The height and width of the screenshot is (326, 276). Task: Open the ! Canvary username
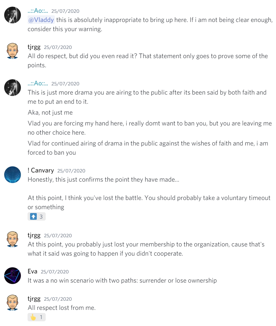click(x=41, y=171)
